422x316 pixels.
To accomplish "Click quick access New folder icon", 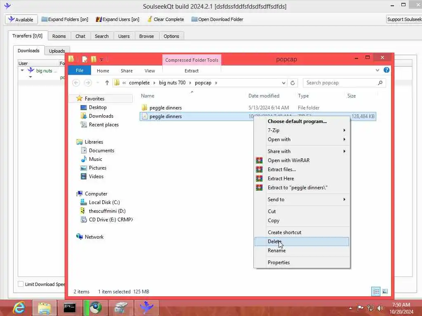I will coord(94,59).
